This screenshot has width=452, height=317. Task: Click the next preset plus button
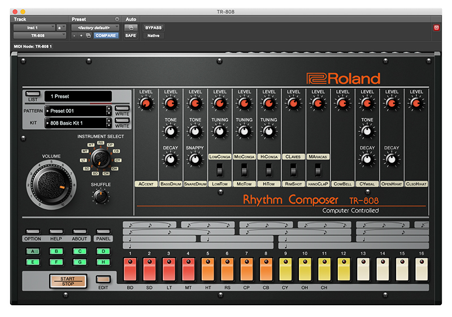[x=81, y=36]
